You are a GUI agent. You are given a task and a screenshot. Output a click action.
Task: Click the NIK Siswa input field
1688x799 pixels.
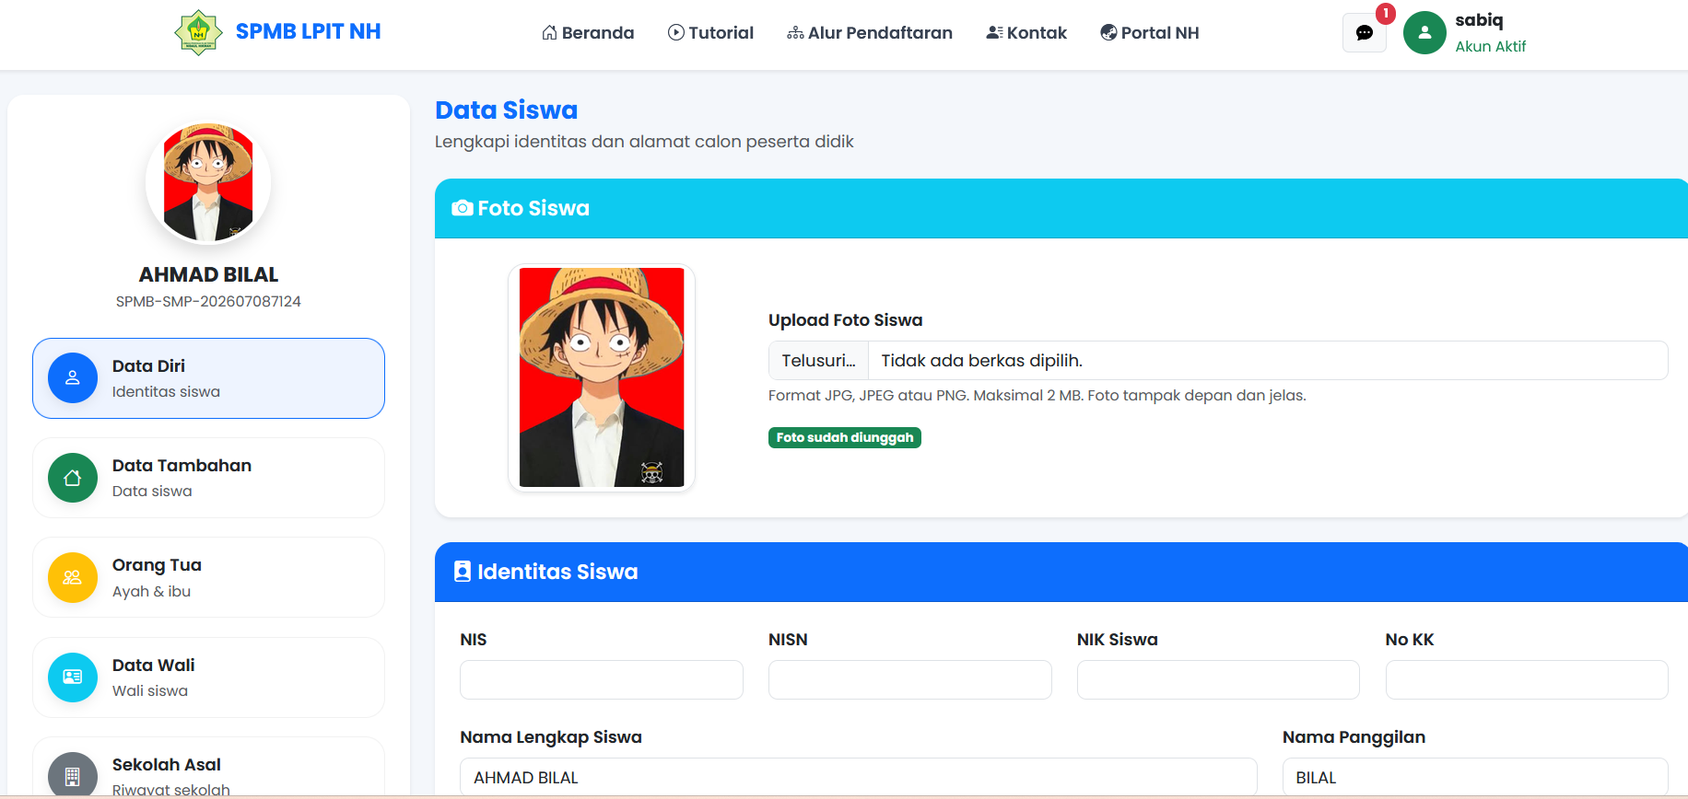point(1218,679)
